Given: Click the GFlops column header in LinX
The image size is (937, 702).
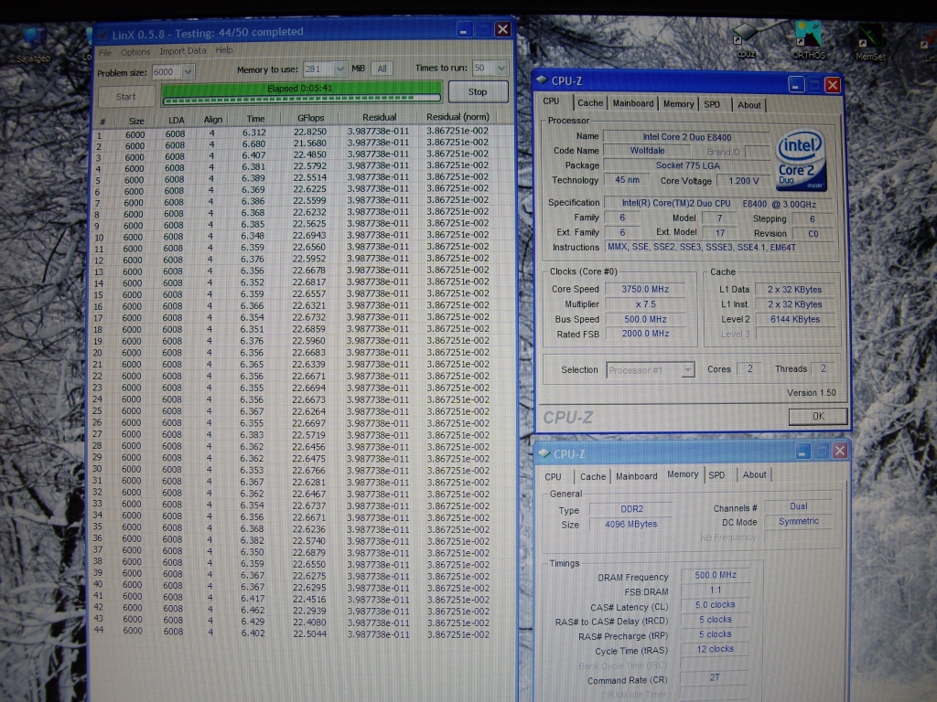Looking at the screenshot, I should coord(311,118).
